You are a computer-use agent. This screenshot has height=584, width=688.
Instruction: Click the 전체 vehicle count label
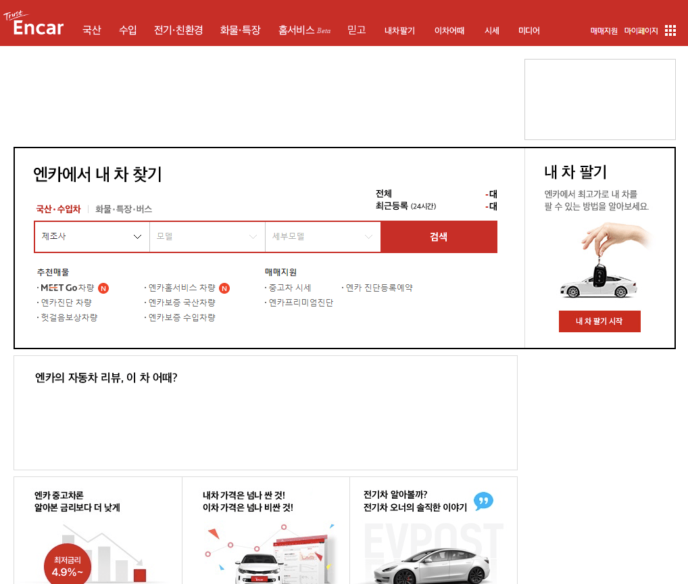pyautogui.click(x=384, y=194)
